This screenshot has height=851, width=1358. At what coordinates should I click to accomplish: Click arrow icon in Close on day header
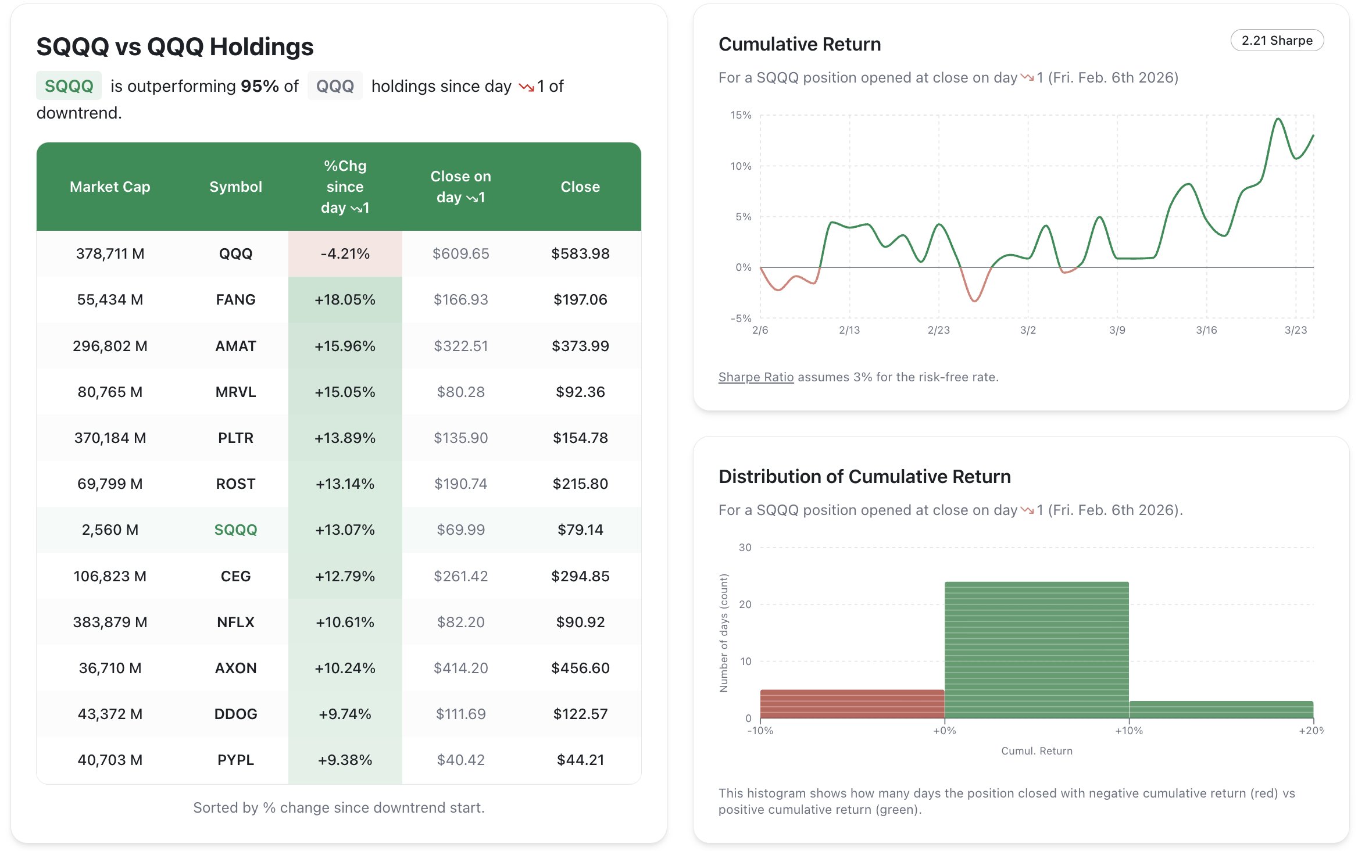pyautogui.click(x=472, y=198)
